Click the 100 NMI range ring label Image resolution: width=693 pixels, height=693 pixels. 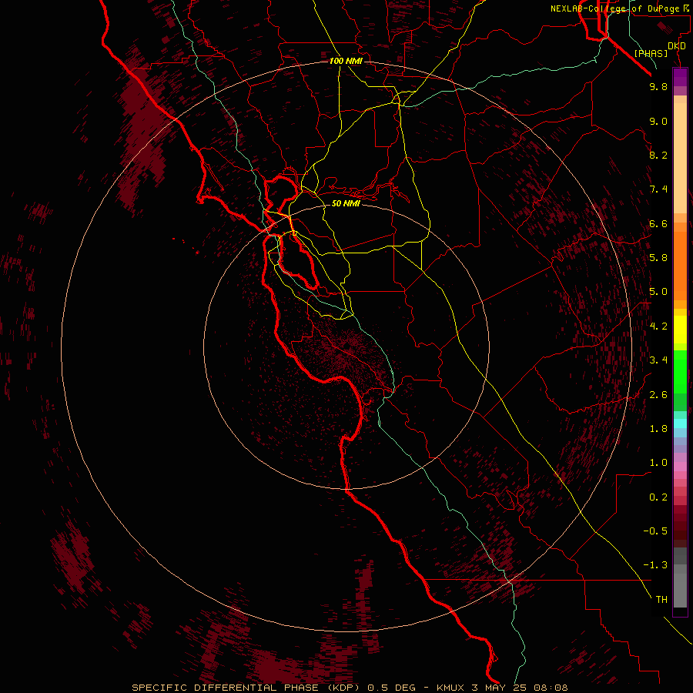(x=346, y=61)
